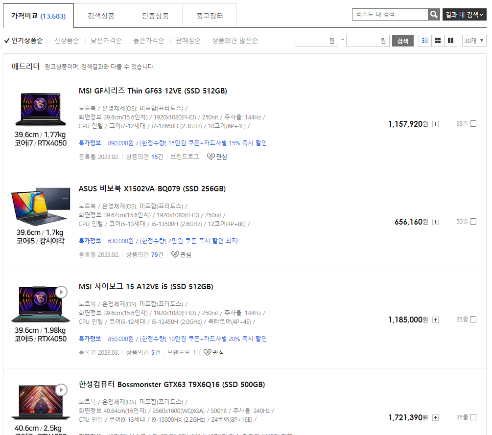Open the 30개 items-per-page dropdown
Viewport: 492px width, 435px height.
tap(474, 41)
